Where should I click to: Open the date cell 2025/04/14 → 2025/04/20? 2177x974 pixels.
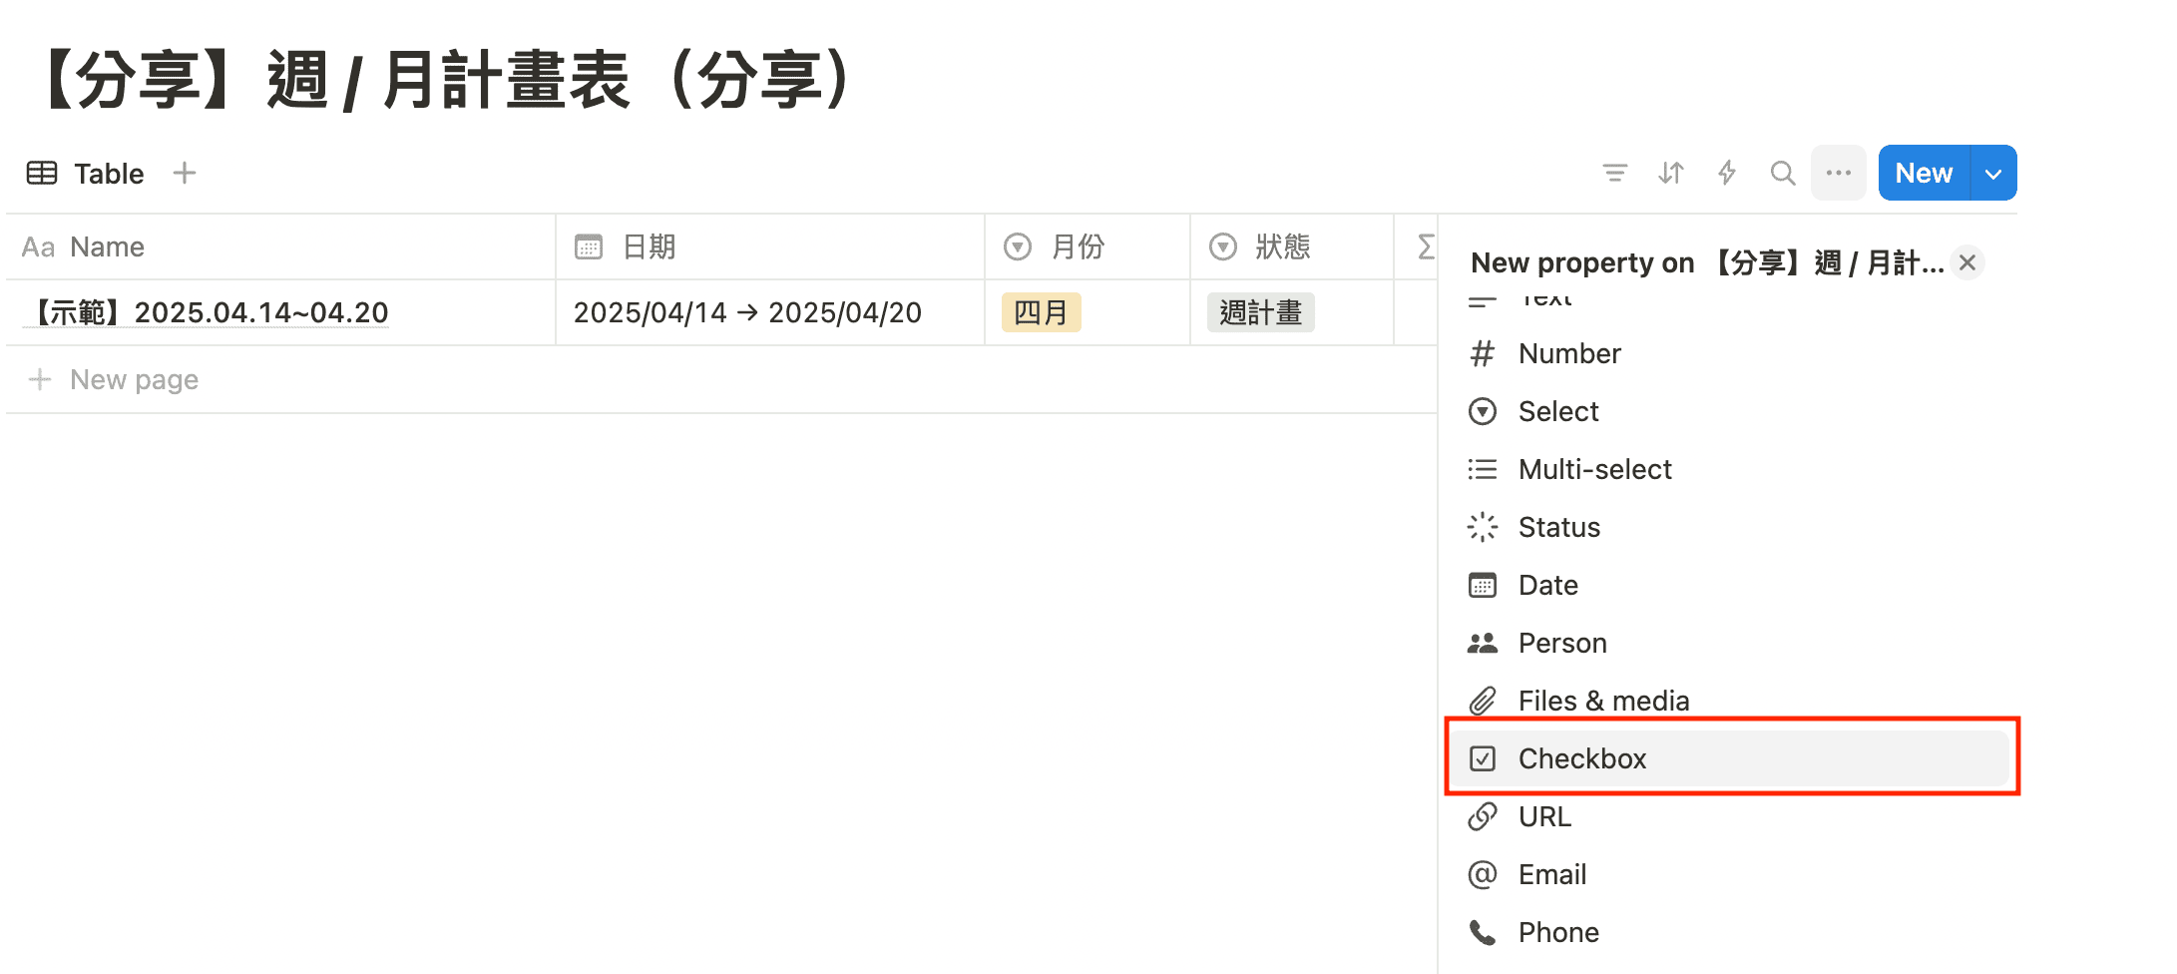[747, 312]
